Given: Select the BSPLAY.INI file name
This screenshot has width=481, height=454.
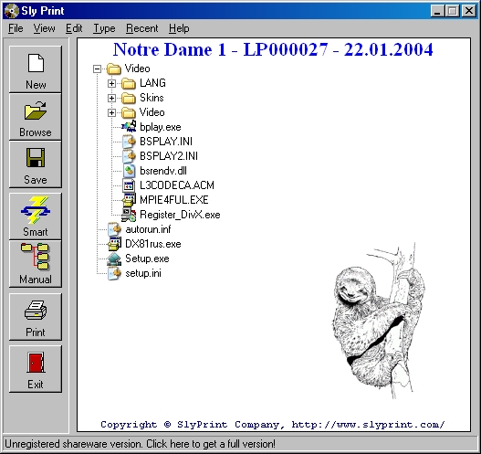Looking at the screenshot, I should point(166,142).
